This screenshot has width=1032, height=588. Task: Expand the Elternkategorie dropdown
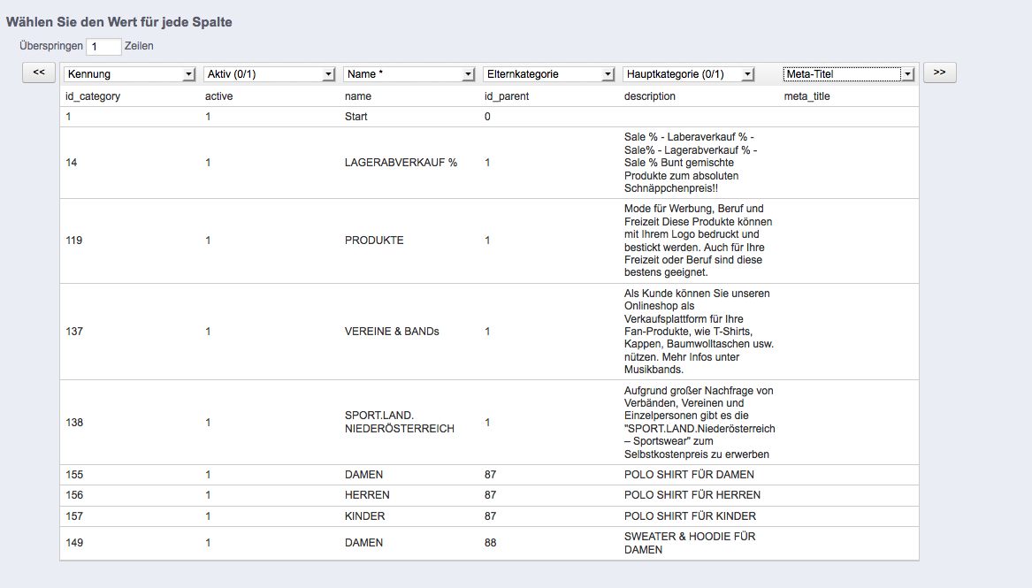549,74
